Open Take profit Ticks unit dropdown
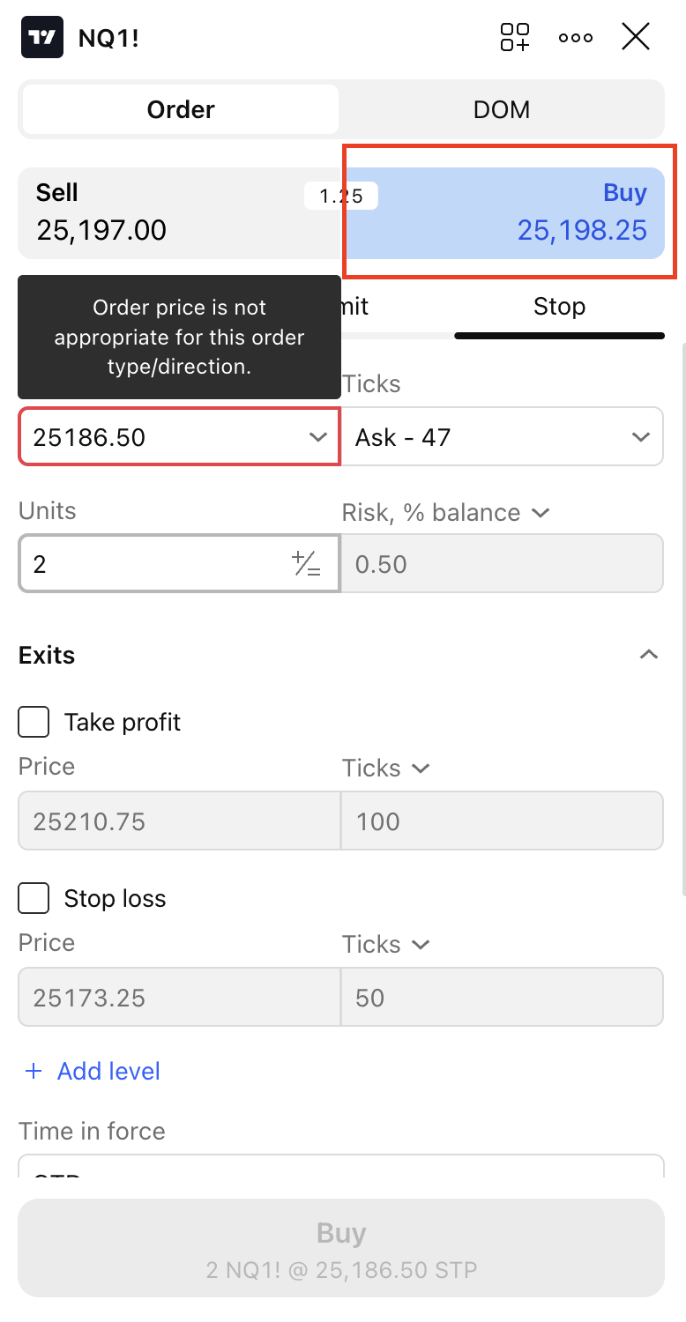Viewport: 686px width, 1322px height. pos(421,769)
